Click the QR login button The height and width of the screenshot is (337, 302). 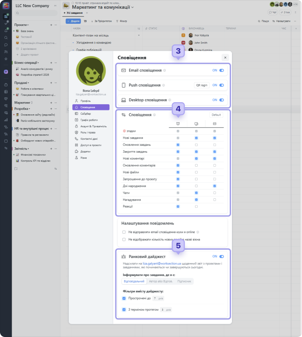click(x=202, y=85)
